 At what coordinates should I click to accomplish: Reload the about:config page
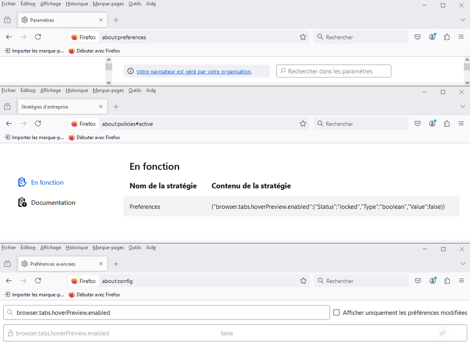tap(38, 281)
